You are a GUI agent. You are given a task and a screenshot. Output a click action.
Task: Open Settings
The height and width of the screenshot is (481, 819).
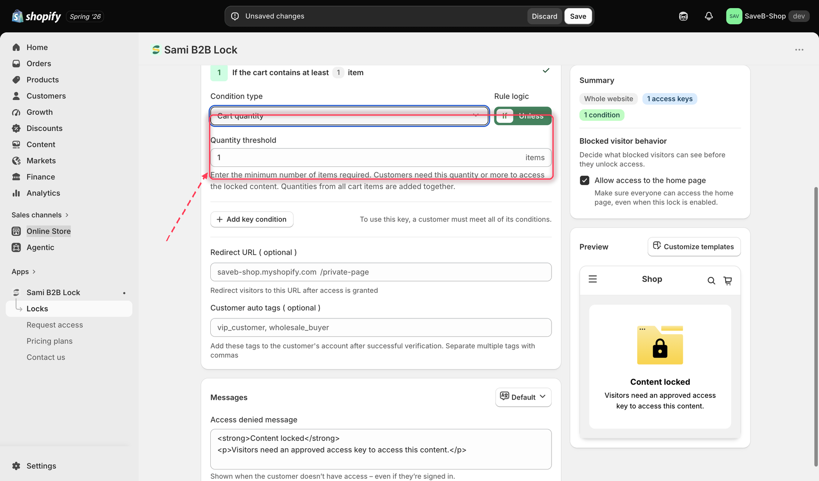(41, 466)
